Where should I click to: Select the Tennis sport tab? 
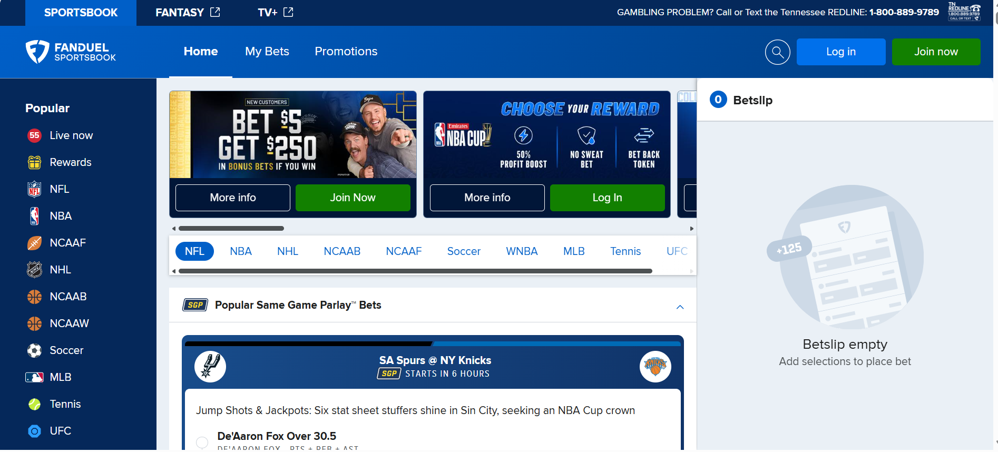(625, 251)
